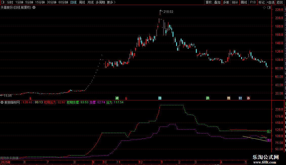The width and height of the screenshot is (286, 165).
Task: Toggle the right-side info panel icon
Action: [x=269, y=8]
